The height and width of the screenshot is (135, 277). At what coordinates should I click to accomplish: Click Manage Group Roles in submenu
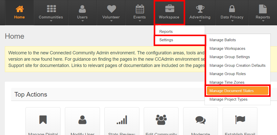[x=227, y=74]
